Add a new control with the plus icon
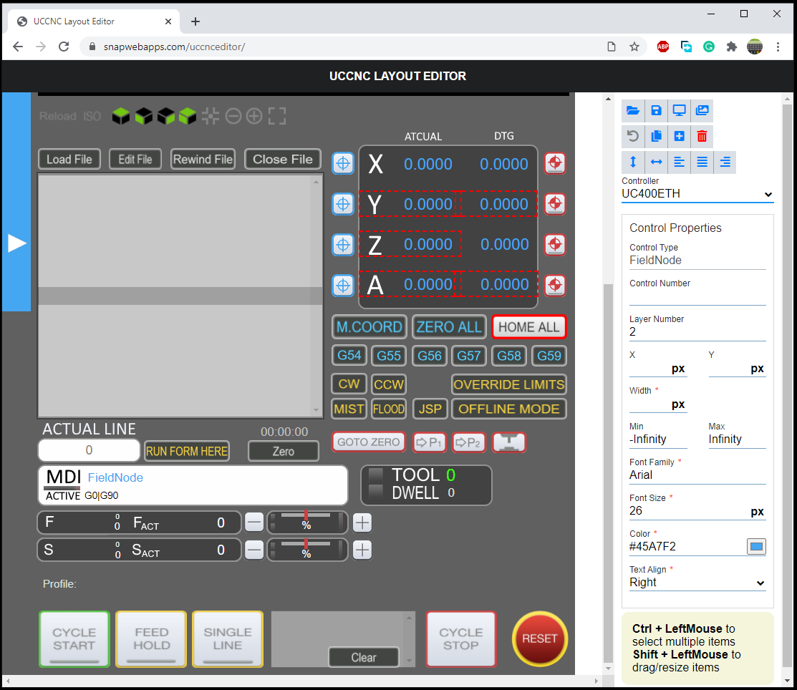 679,136
